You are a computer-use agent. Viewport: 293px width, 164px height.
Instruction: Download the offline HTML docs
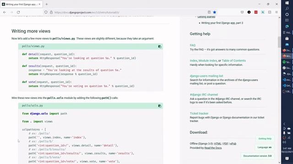[x=217, y=143]
